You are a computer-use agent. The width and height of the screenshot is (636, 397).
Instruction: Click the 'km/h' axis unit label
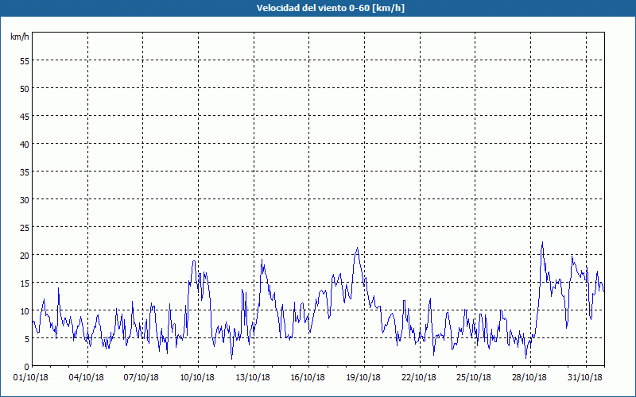[x=20, y=37]
